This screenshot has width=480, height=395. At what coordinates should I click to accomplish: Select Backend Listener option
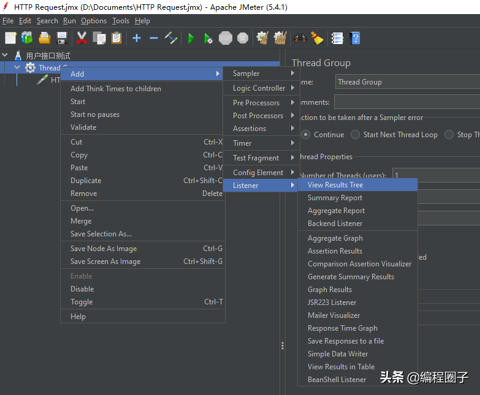click(357, 224)
